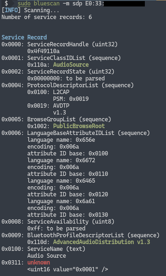Click the '-m sdp' option text

[72, 4]
